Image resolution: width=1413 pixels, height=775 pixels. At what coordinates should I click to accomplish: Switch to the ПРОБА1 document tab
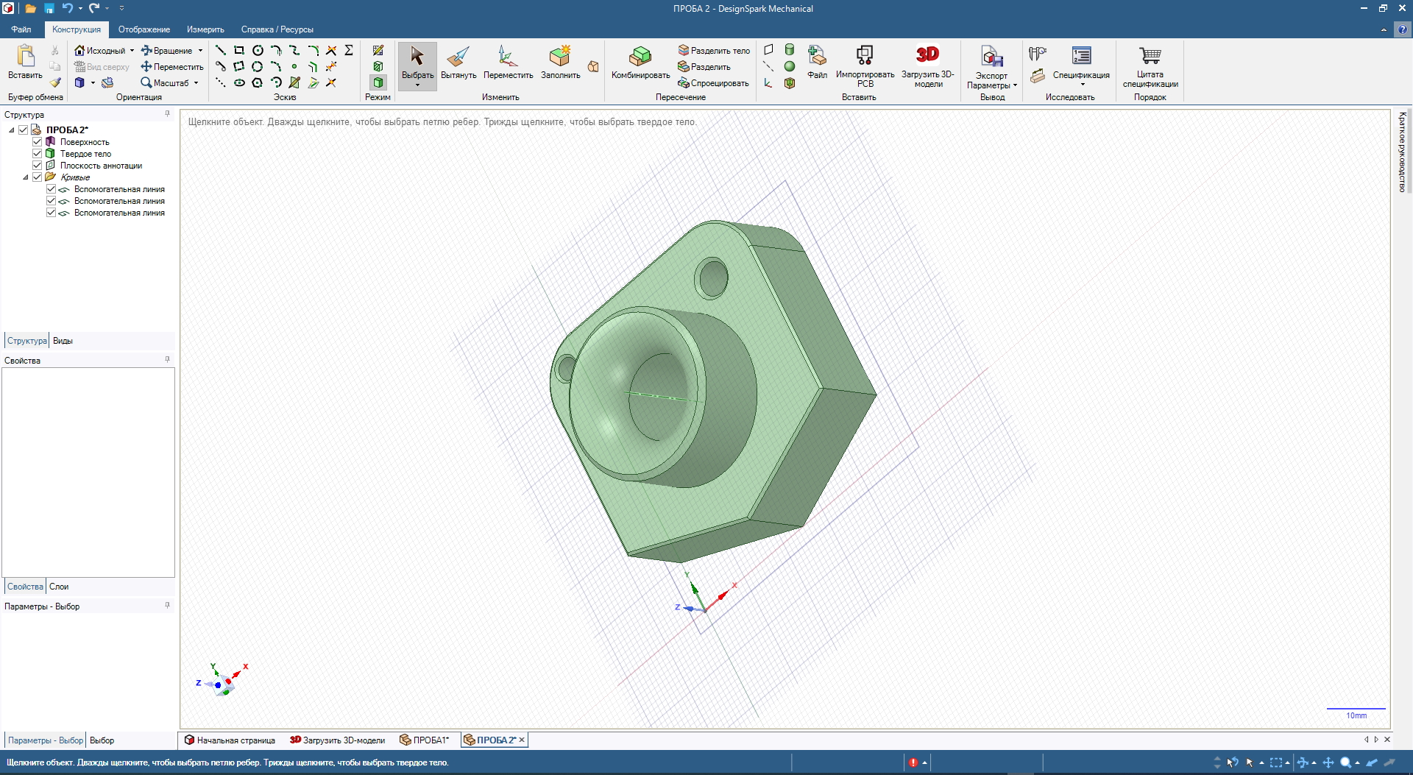pyautogui.click(x=425, y=740)
